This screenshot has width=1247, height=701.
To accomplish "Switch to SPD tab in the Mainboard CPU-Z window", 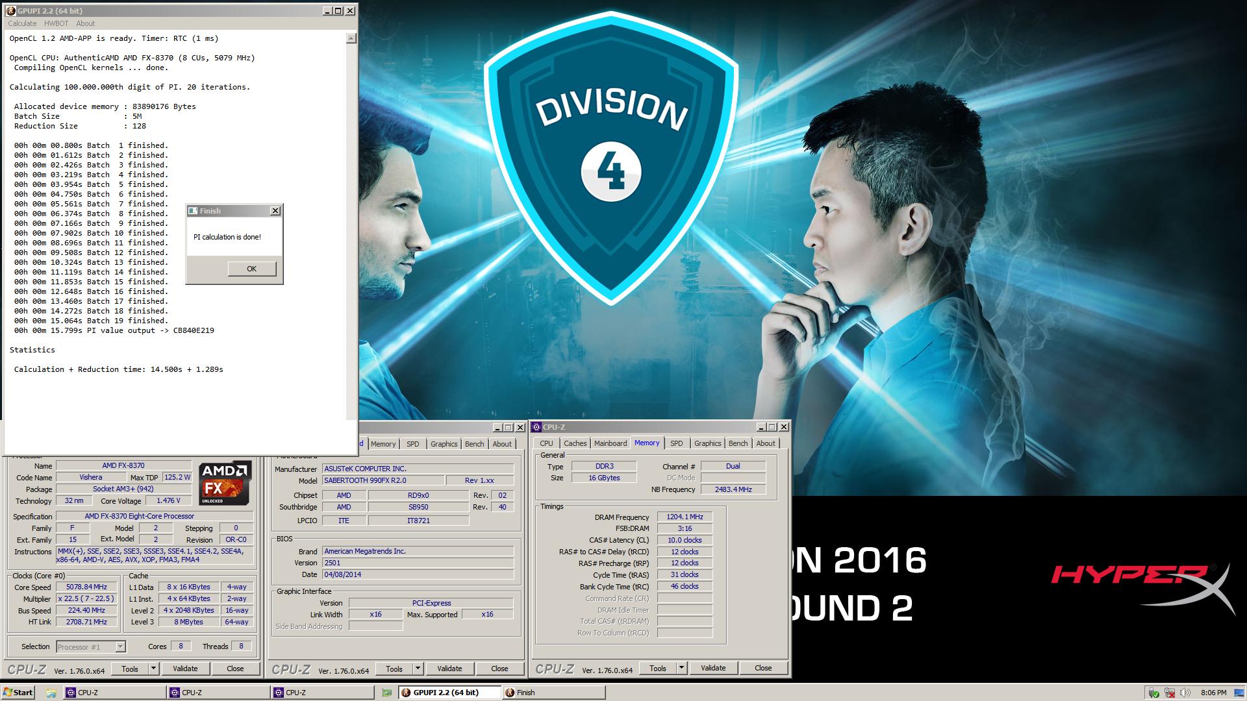I will [413, 444].
